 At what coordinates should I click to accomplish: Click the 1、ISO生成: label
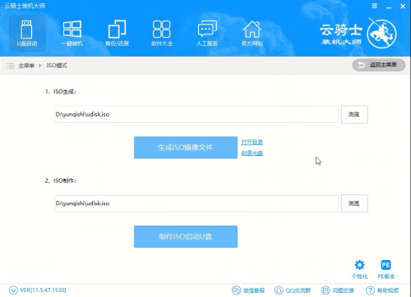[x=61, y=92]
